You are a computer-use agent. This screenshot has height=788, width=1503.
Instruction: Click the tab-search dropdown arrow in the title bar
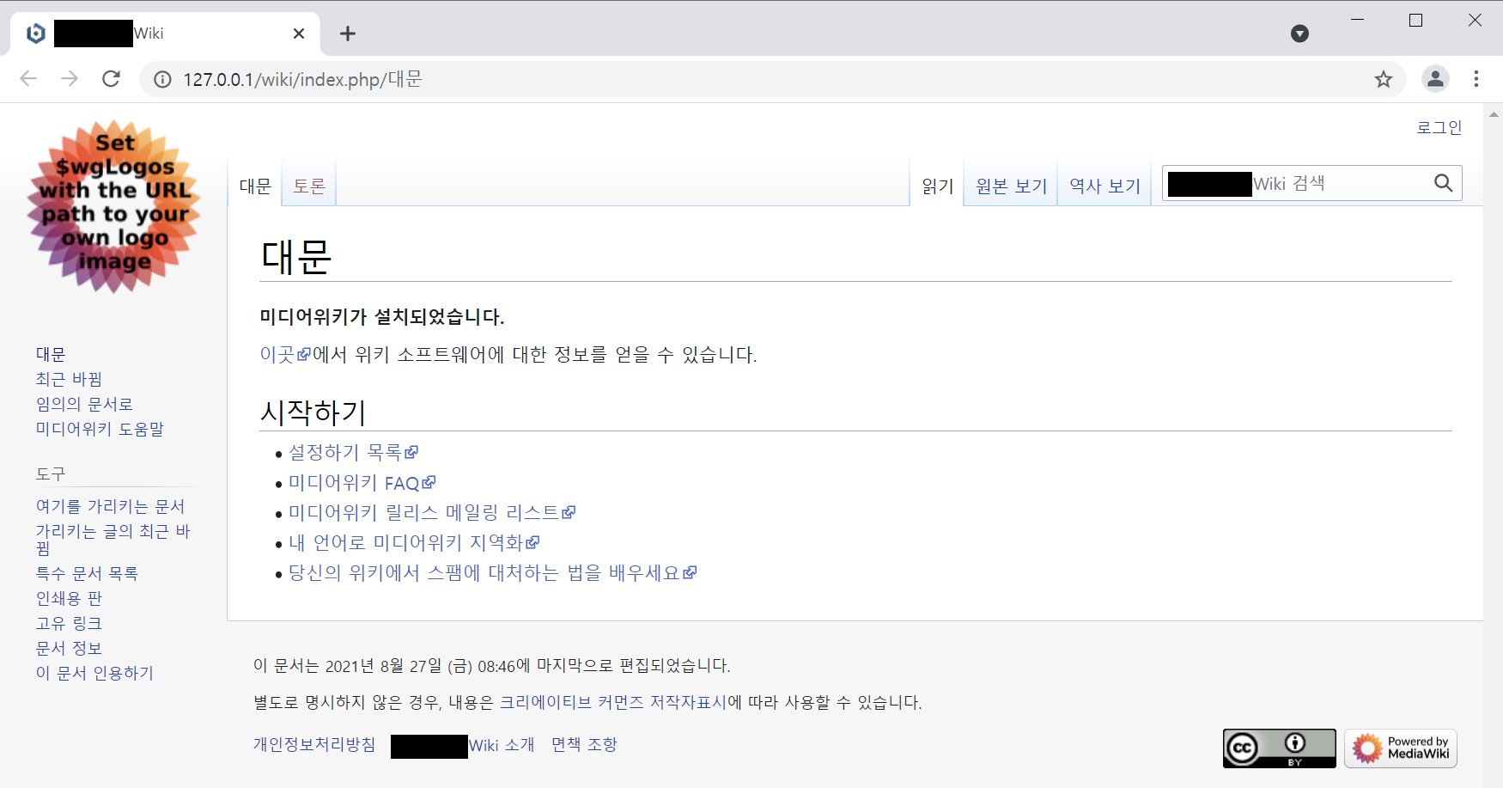pyautogui.click(x=1299, y=34)
